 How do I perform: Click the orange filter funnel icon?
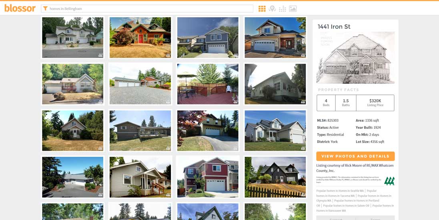pos(45,9)
